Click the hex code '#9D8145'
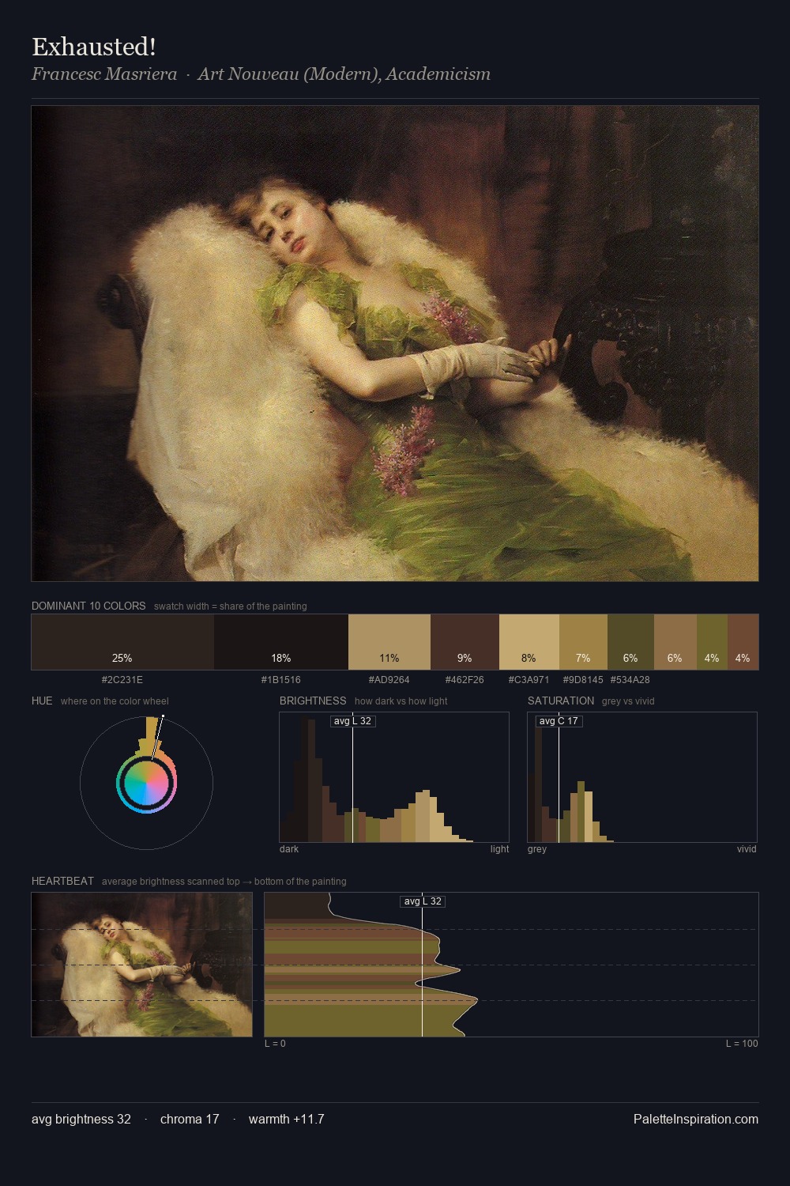790x1186 pixels. coord(583,680)
